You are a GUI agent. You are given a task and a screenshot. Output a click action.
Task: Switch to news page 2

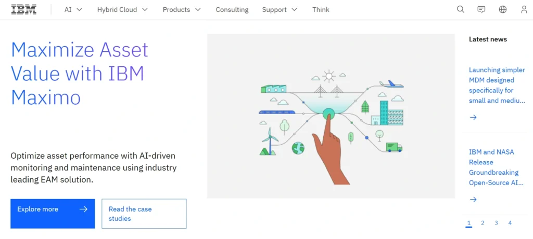[483, 223]
